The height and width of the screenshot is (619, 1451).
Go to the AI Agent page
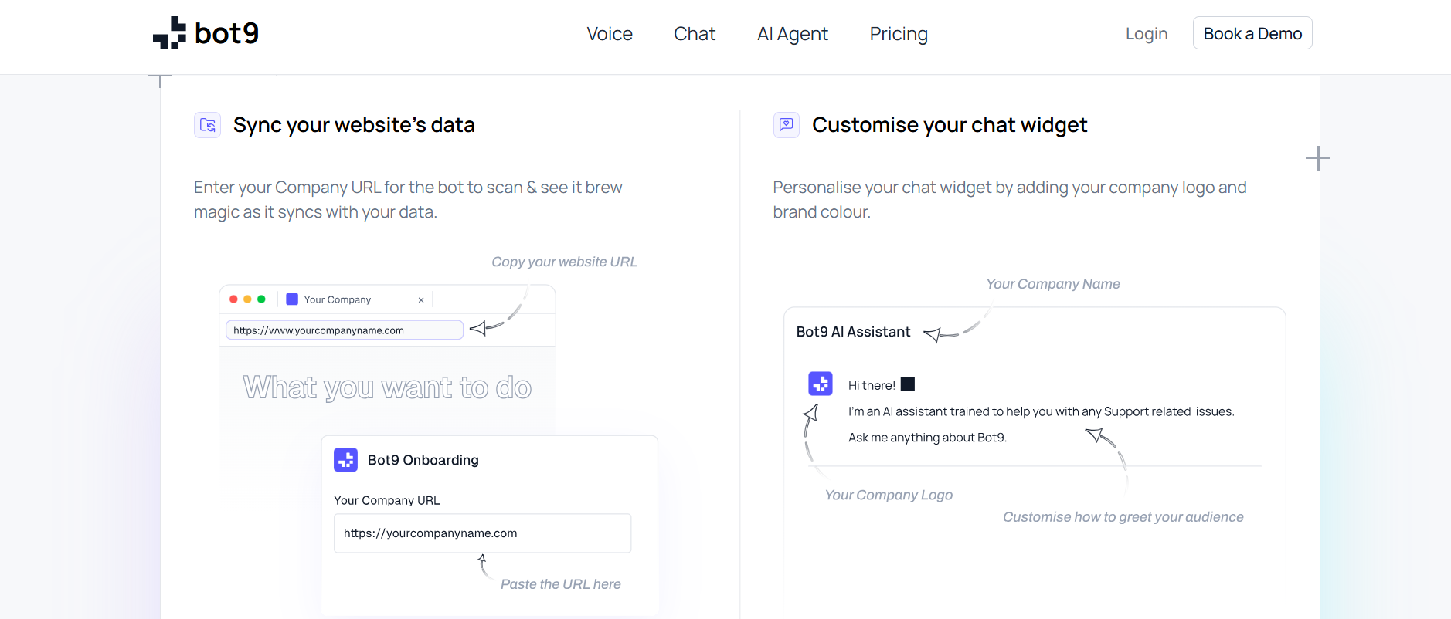coord(793,34)
